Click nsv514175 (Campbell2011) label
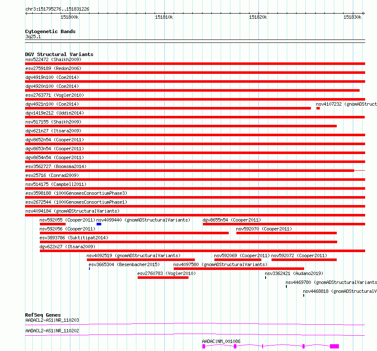 pyautogui.click(x=56, y=184)
